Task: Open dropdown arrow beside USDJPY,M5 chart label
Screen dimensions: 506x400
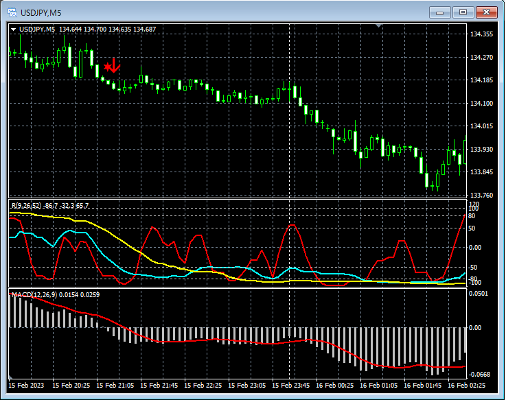Action: (13, 29)
